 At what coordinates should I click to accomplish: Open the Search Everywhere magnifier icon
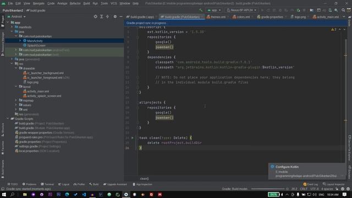click(343, 10)
